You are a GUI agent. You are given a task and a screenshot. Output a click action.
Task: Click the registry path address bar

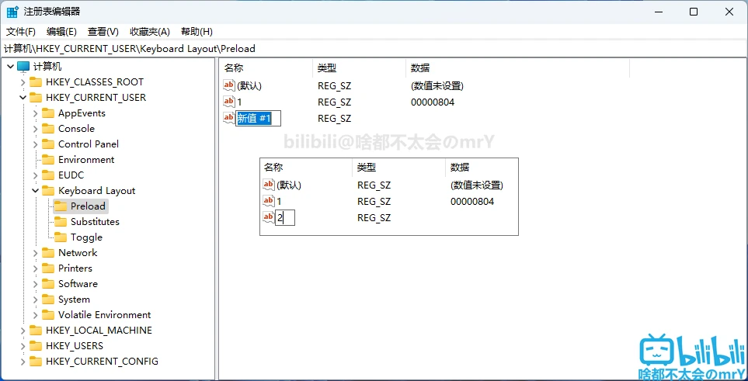(374, 49)
